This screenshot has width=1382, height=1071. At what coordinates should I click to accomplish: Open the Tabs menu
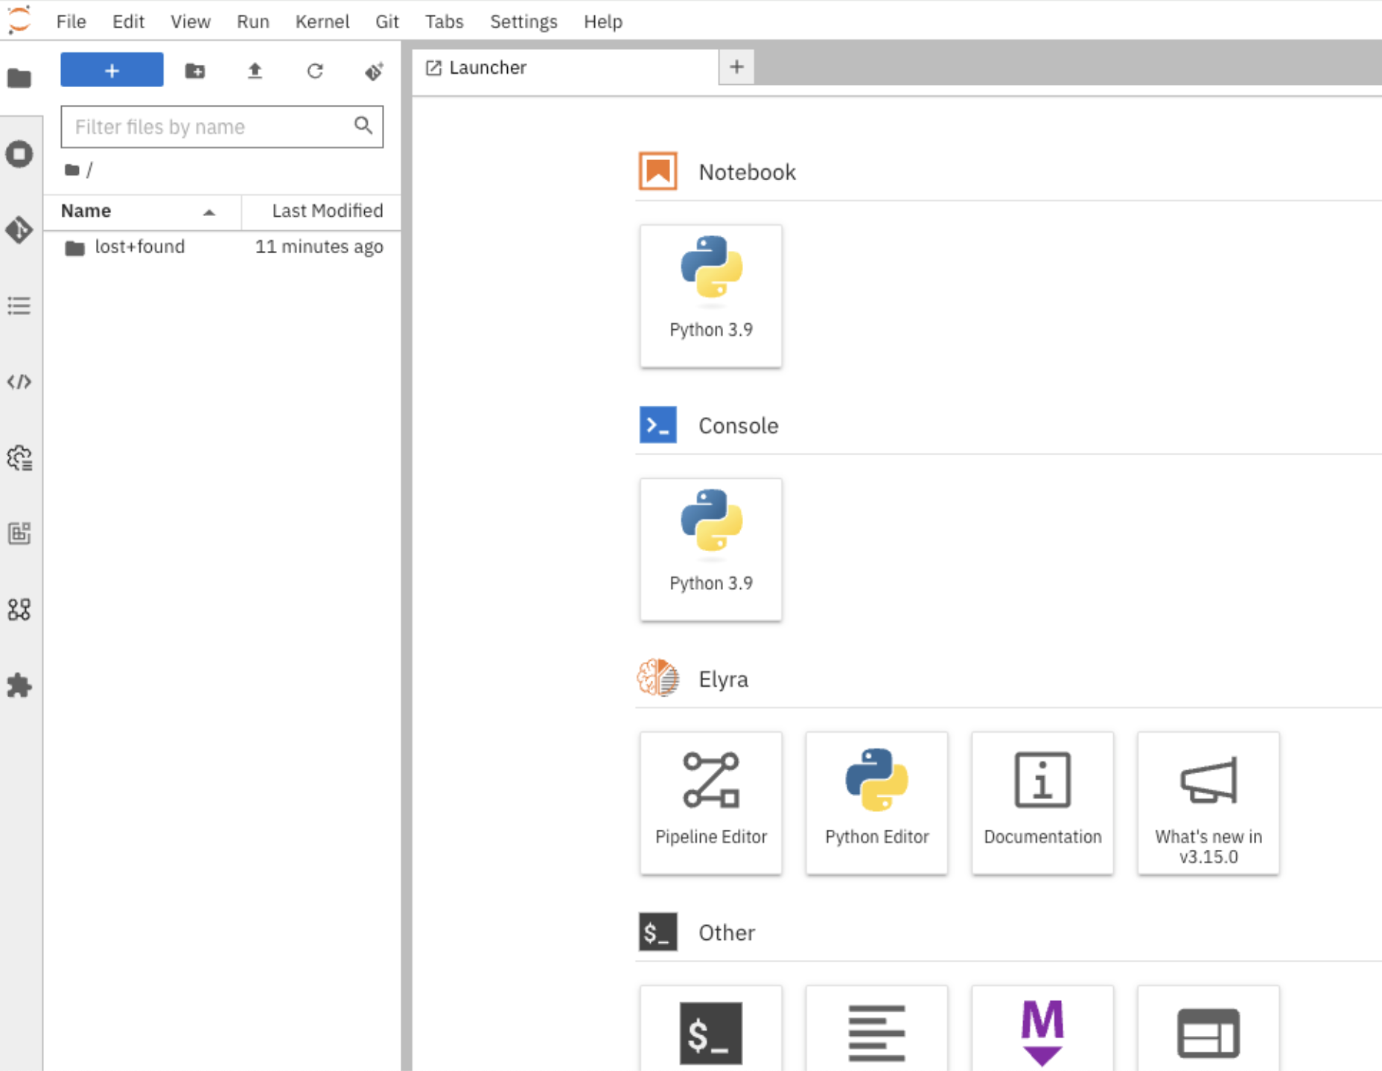(444, 21)
